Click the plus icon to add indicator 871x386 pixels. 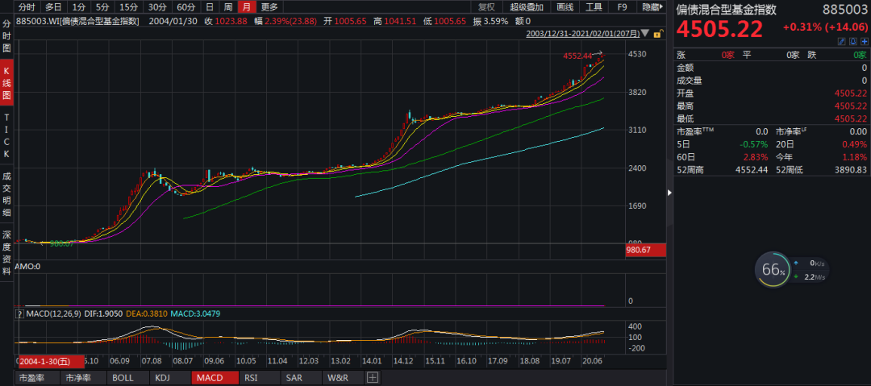pyautogui.click(x=373, y=377)
